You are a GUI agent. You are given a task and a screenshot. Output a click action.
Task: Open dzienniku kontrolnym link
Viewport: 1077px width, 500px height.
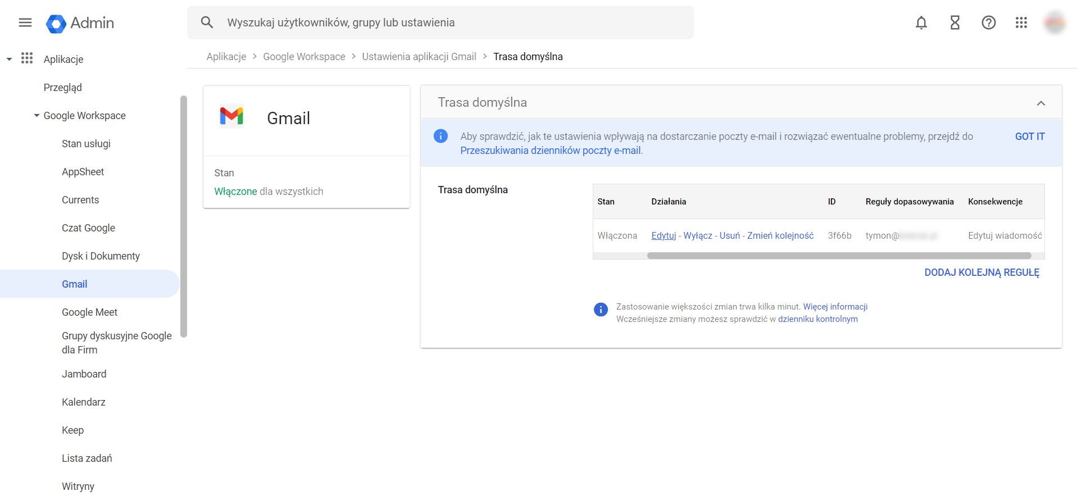[818, 319]
